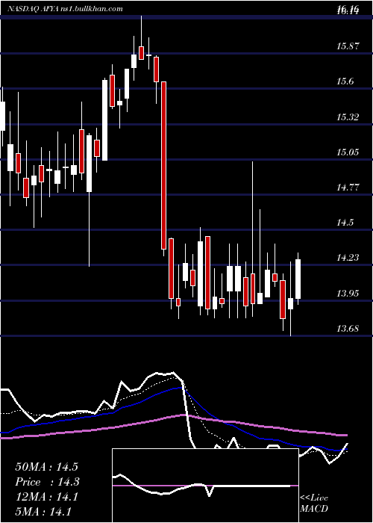Click the Price : 14.3 legend value
The width and height of the screenshot is (373, 523).
tap(47, 482)
